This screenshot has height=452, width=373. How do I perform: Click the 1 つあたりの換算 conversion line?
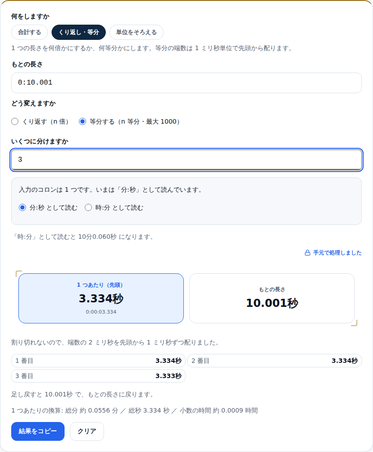(x=134, y=410)
